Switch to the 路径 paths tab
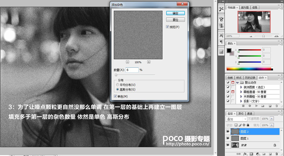This screenshot has height=156, width=284. pos(241,114)
